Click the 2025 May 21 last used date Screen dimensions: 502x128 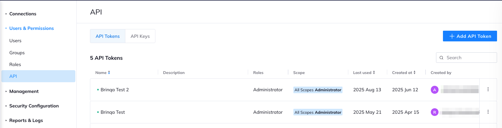tap(367, 112)
